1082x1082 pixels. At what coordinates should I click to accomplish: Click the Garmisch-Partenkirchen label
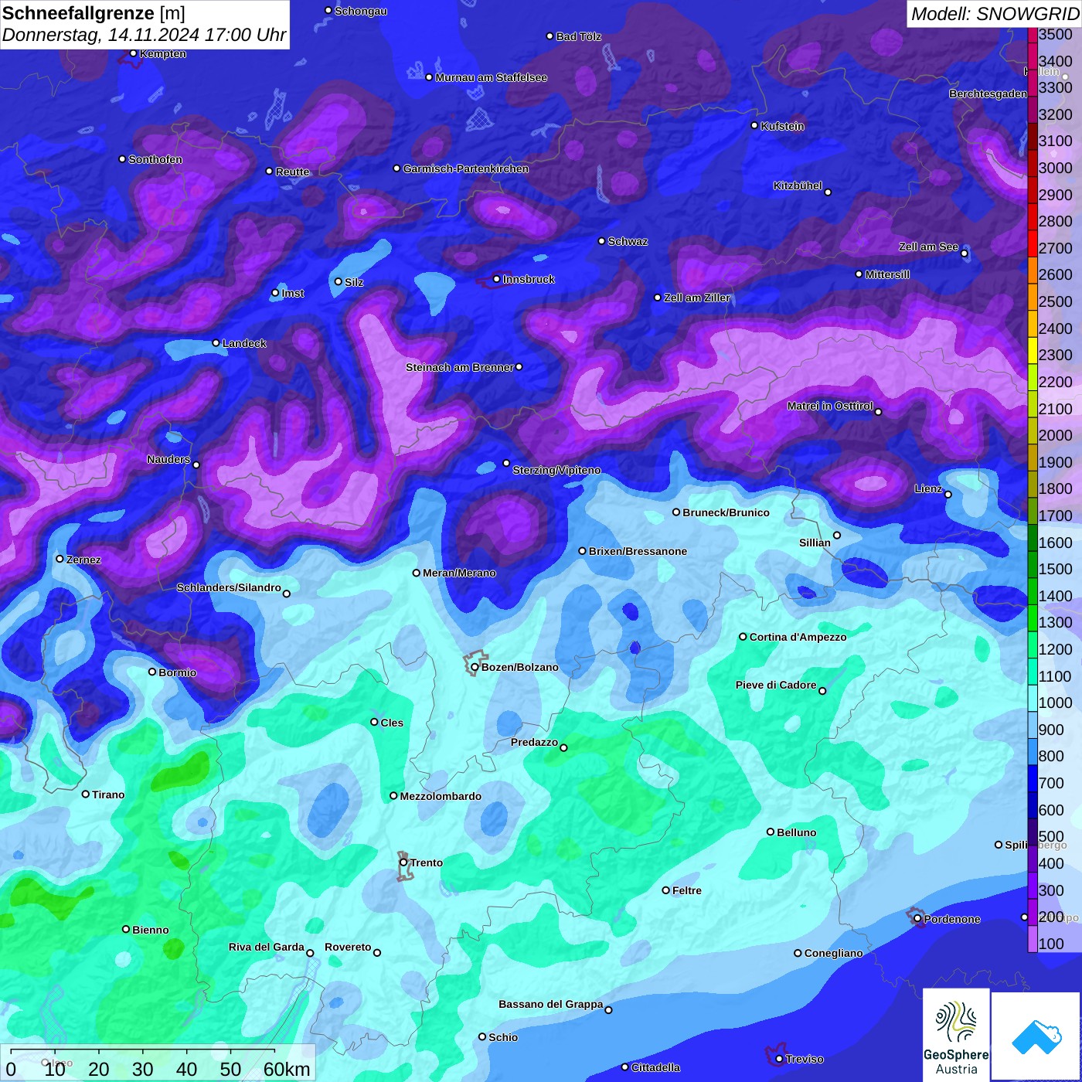coord(466,168)
